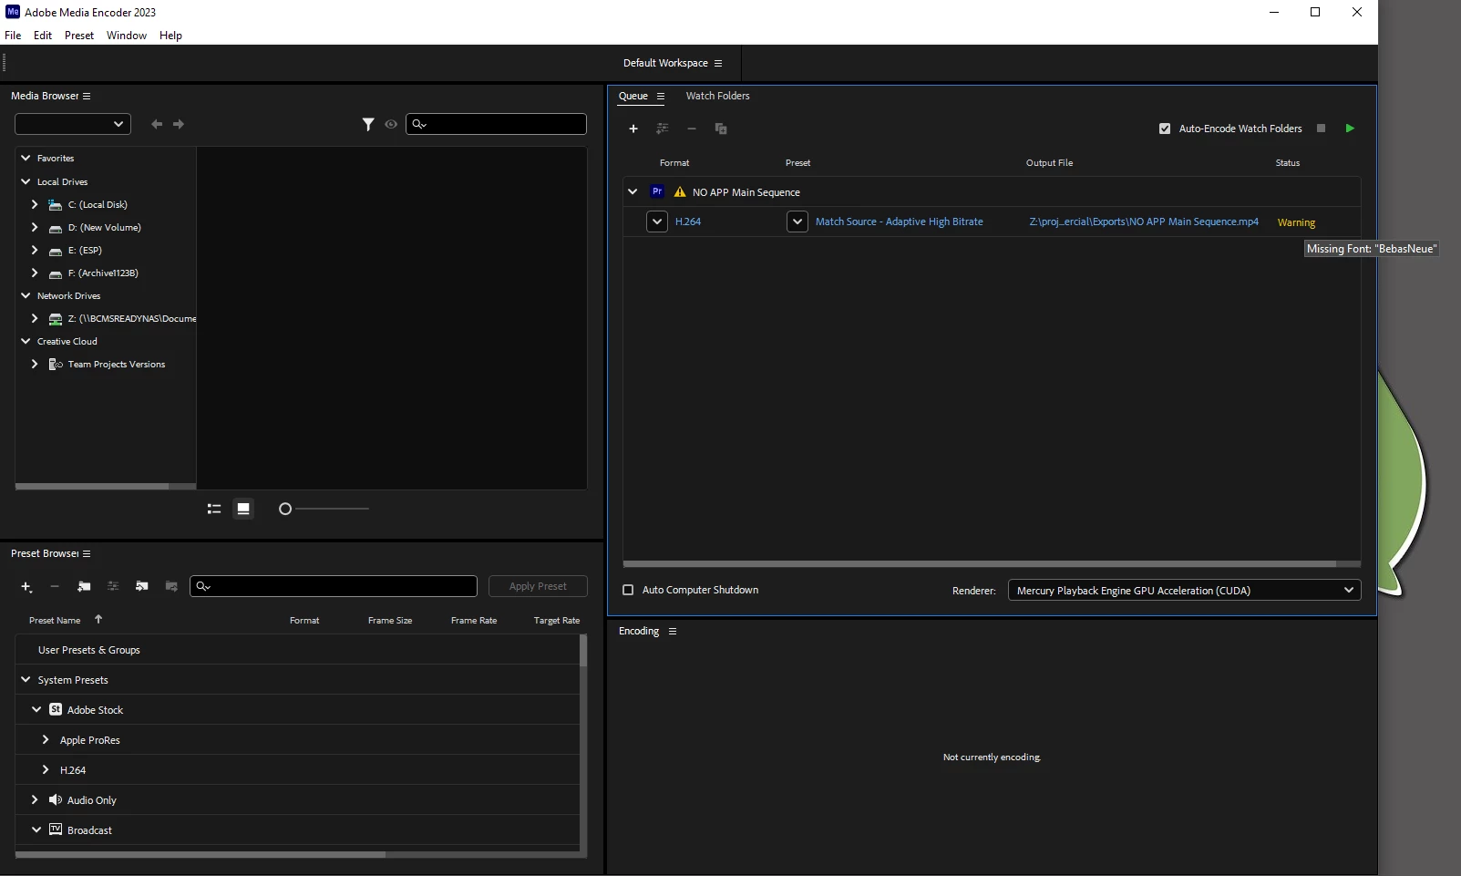Select the Queue tab

pyautogui.click(x=633, y=96)
